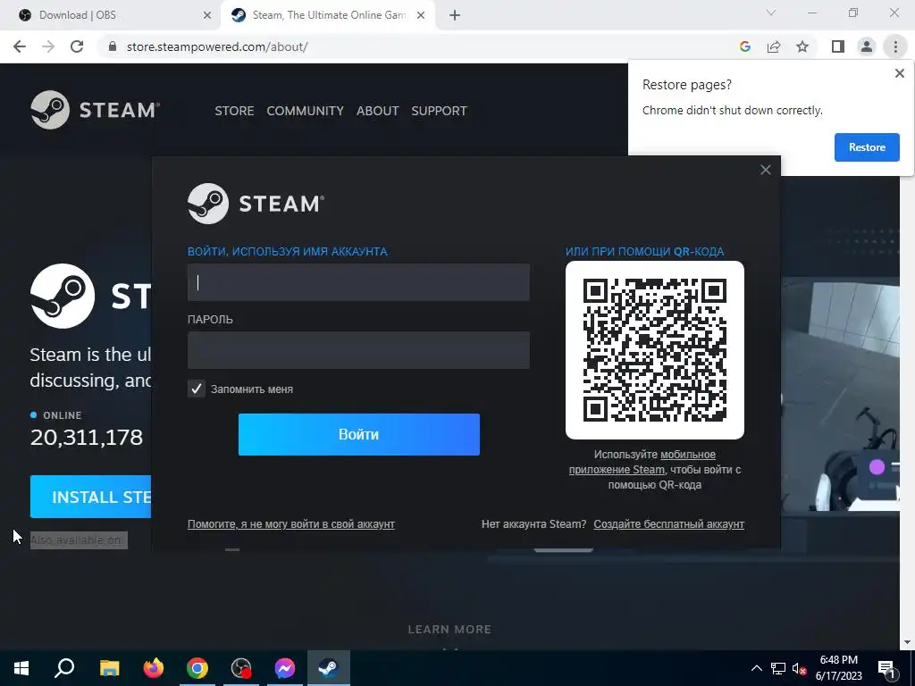The height and width of the screenshot is (686, 915).
Task: Select the Steam Ultimate Online Game tab
Action: coord(329,15)
